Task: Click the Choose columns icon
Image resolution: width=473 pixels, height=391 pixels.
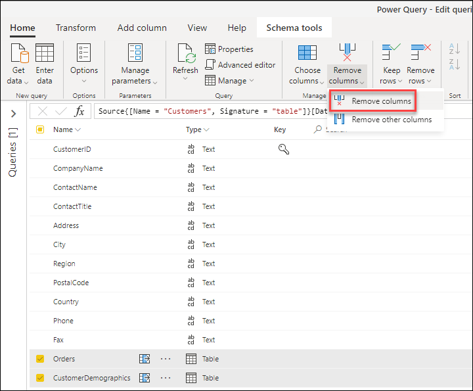Action: [307, 53]
